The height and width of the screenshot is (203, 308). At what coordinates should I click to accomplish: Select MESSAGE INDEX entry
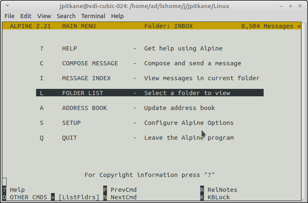pos(150,78)
